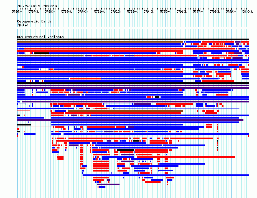Select the 57930k ruler label

pyautogui.click(x=133, y=12)
